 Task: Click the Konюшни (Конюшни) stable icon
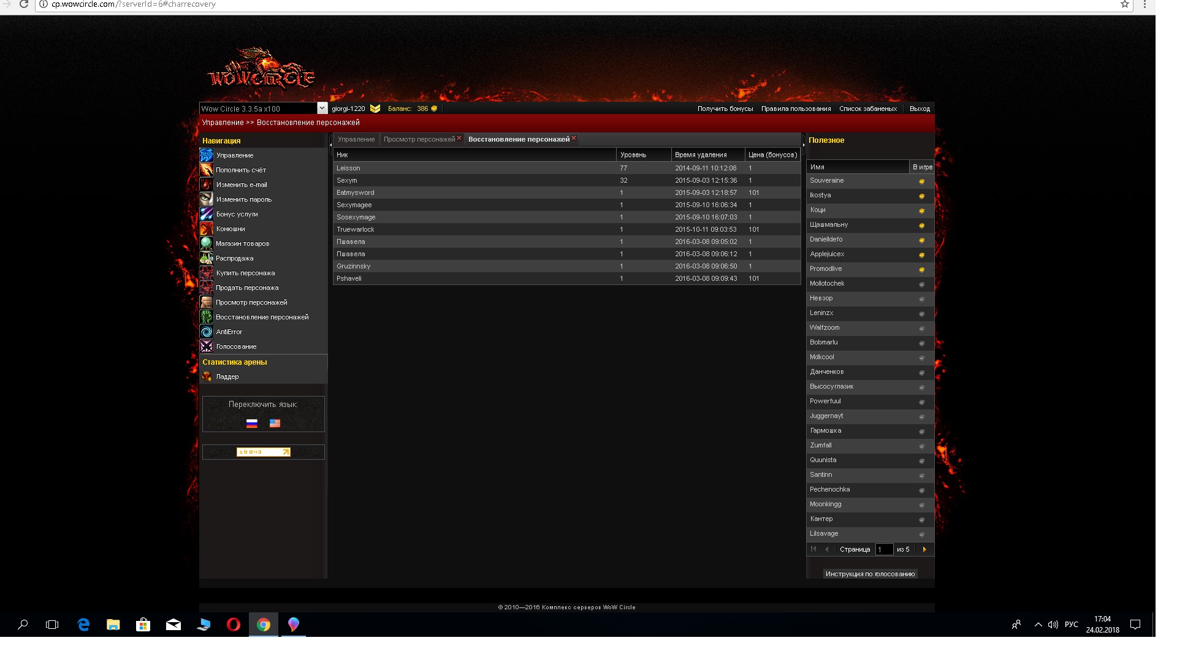207,229
